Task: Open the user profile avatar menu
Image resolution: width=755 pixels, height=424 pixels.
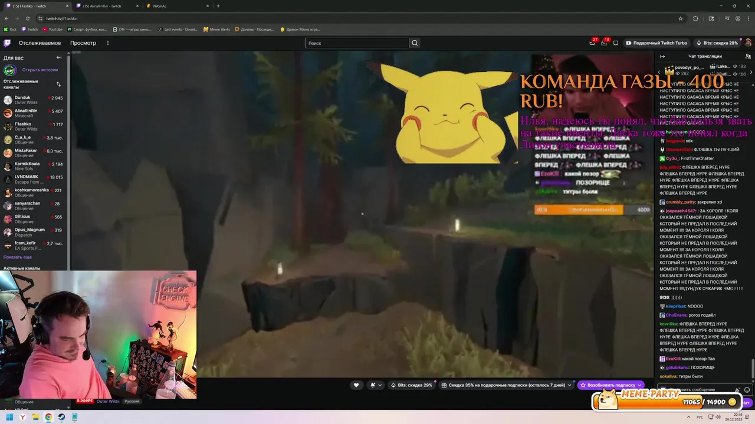Action: pos(748,43)
